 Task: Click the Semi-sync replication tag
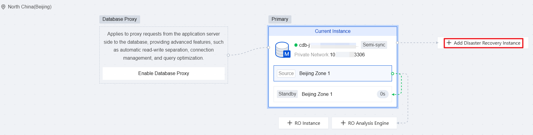(374, 45)
